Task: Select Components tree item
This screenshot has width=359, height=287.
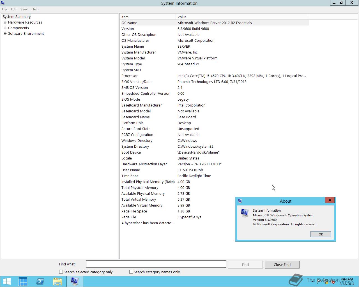Action: (19, 28)
